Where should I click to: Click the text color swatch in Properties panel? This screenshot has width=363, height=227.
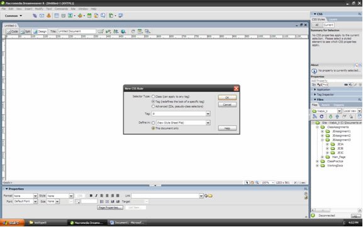pyautogui.click(x=77, y=202)
